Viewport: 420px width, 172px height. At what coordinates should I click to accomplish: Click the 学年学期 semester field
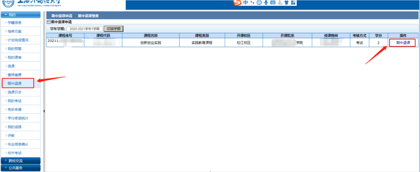coord(84,29)
